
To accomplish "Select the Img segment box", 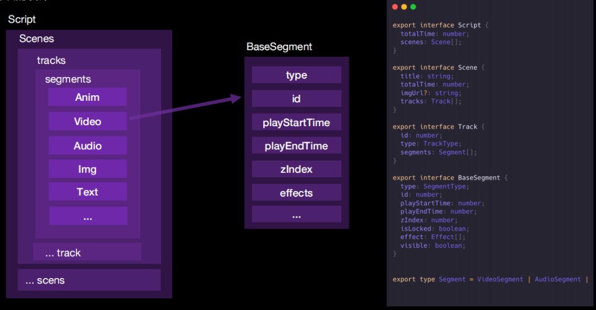I will [88, 168].
